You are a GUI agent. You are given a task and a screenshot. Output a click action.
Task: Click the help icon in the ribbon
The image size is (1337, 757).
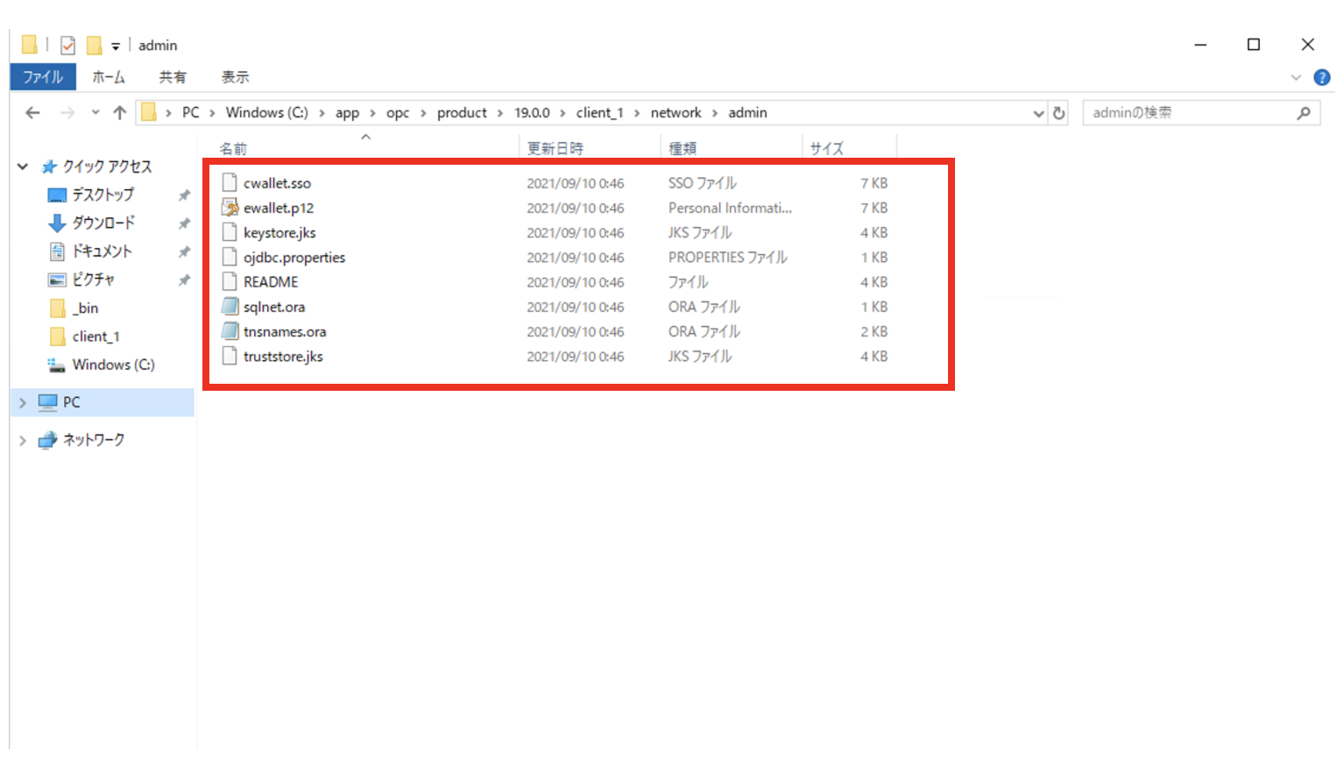pos(1322,77)
